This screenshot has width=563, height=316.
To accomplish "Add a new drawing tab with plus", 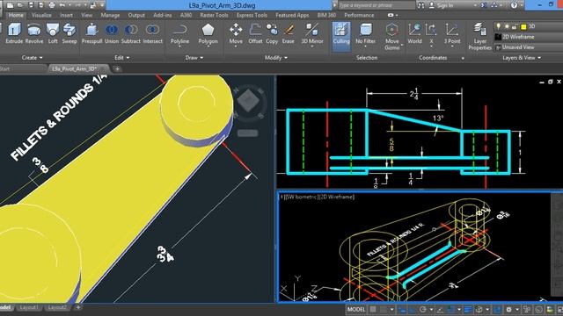I will tap(117, 69).
